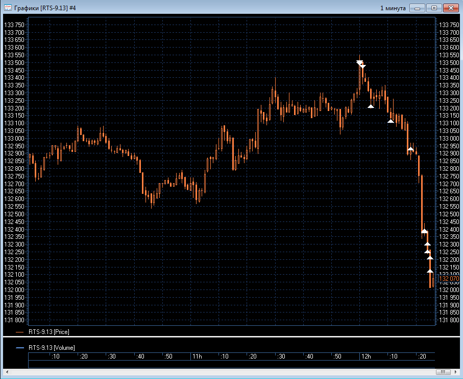This screenshot has height=379, width=463.
Task: Click the buy marker triangle near 133 100
Action: [391, 121]
